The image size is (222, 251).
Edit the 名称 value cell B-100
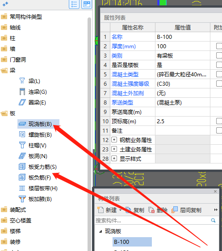point(182,37)
